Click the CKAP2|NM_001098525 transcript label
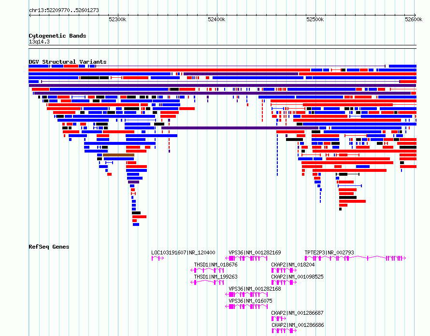This screenshot has width=430, height=336. (297, 277)
